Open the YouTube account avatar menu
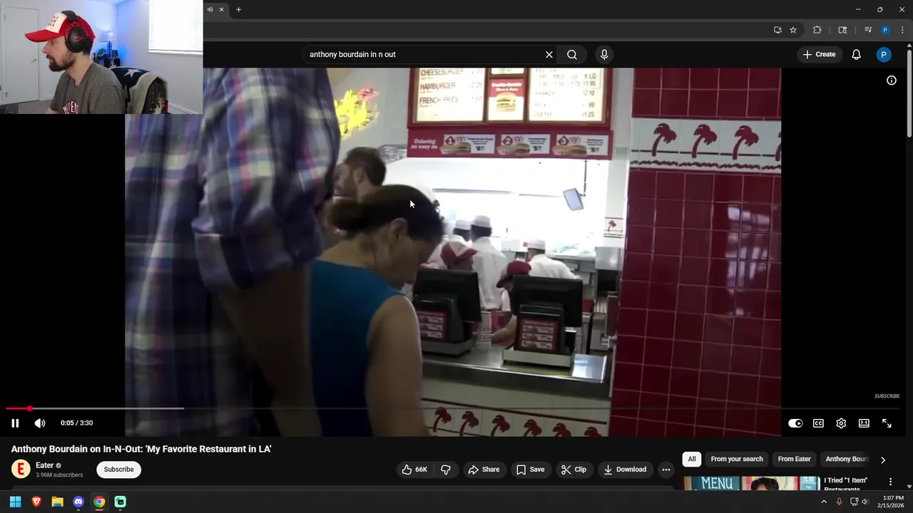The height and width of the screenshot is (513, 913). coord(884,55)
